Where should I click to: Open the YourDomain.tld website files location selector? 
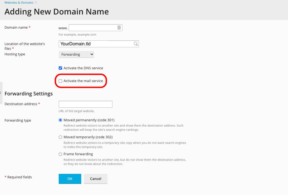96,44
